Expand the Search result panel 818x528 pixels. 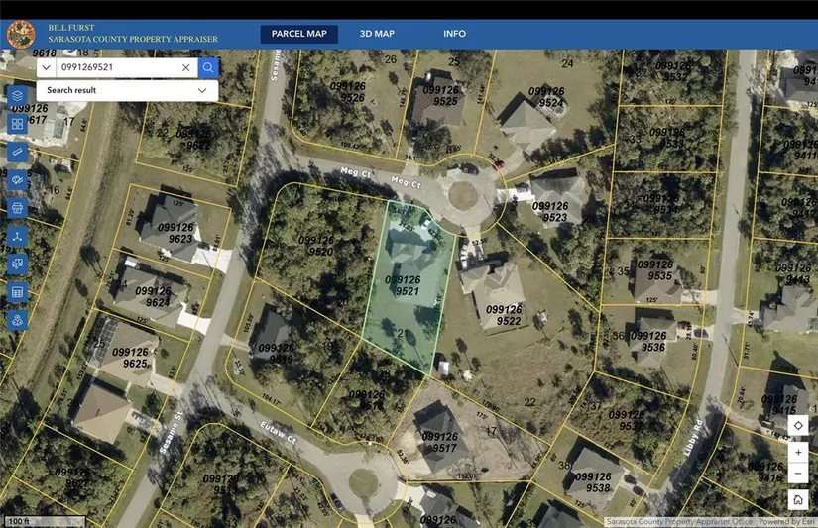point(202,90)
